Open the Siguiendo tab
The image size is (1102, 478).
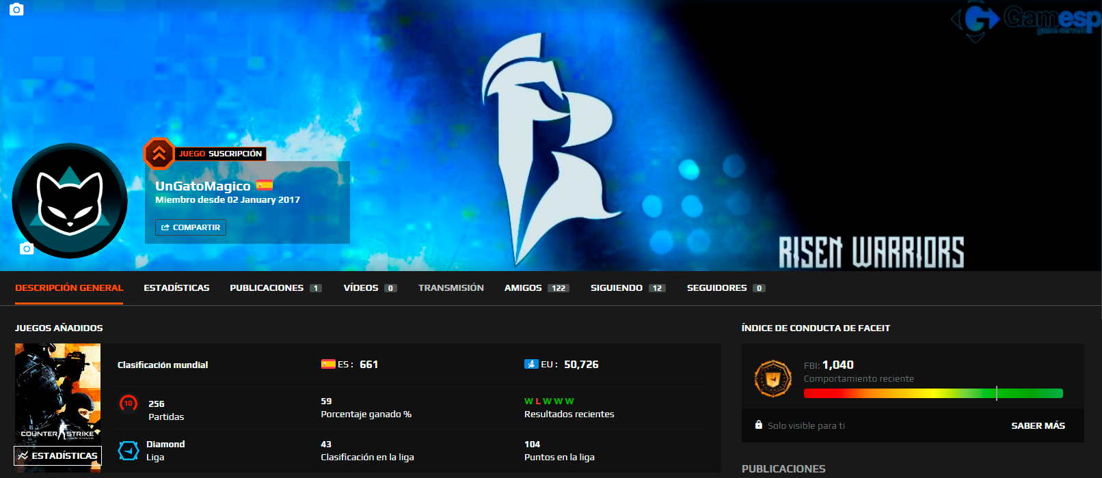tap(628, 288)
